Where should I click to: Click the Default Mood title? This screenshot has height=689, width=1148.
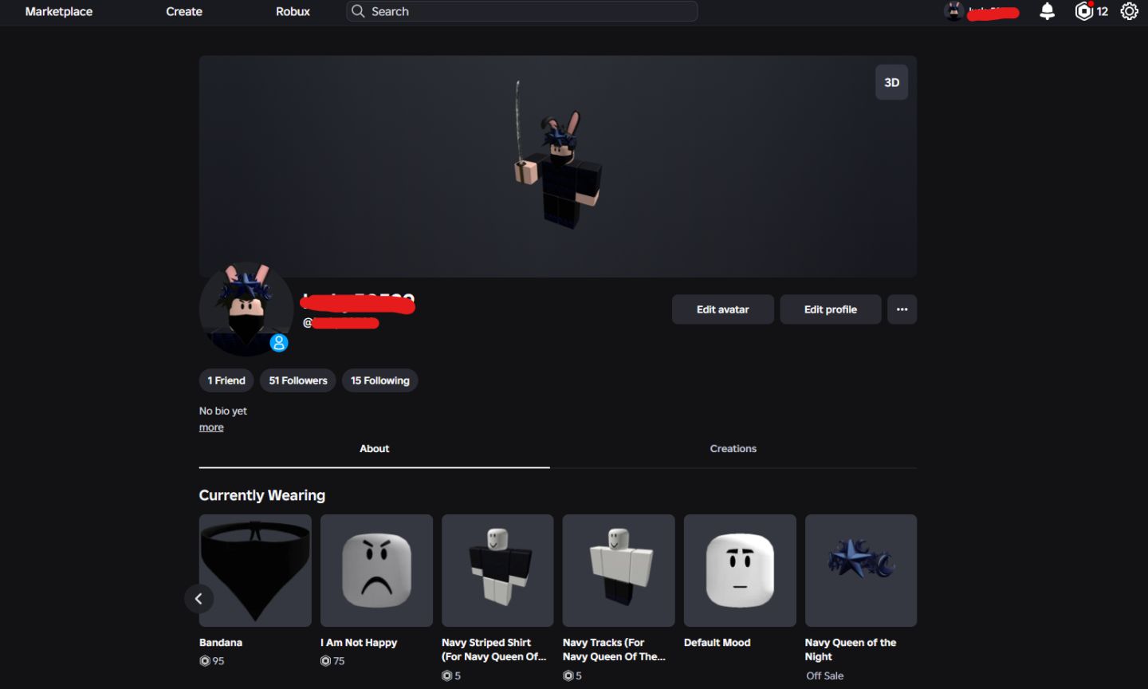[x=717, y=642]
